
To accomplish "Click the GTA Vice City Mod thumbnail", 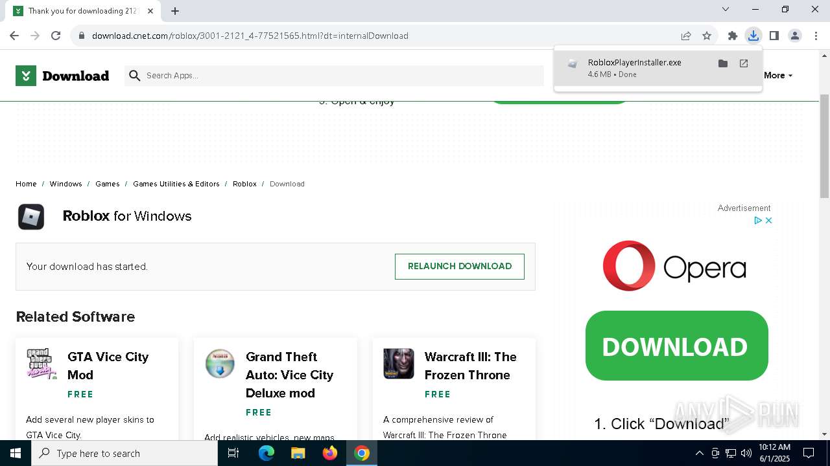I will 41,364.
